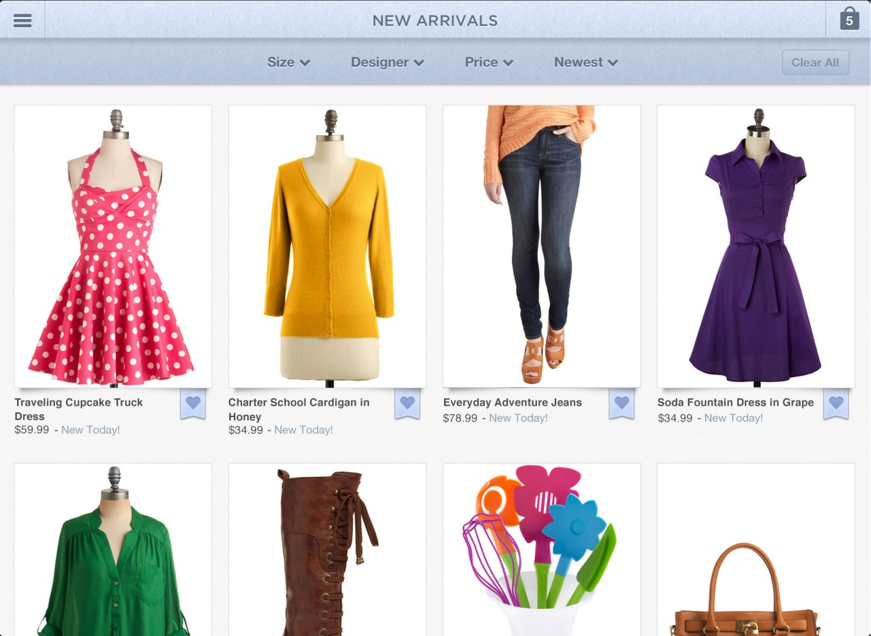This screenshot has height=636, width=871.
Task: Open the brown lace-up boot item
Action: point(327,550)
